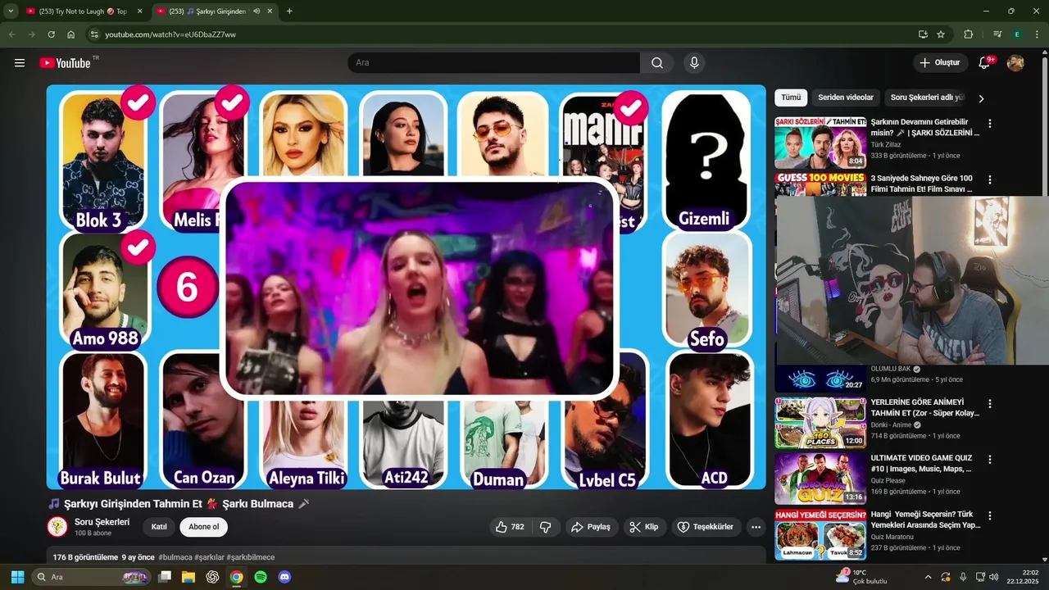The width and height of the screenshot is (1049, 590).
Task: Click the Oluştur create button
Action: coord(939,63)
